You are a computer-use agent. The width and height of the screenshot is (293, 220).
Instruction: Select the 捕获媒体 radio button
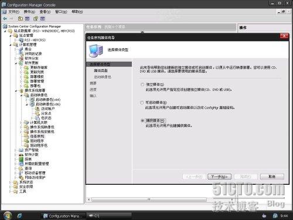pyautogui.click(x=142, y=121)
